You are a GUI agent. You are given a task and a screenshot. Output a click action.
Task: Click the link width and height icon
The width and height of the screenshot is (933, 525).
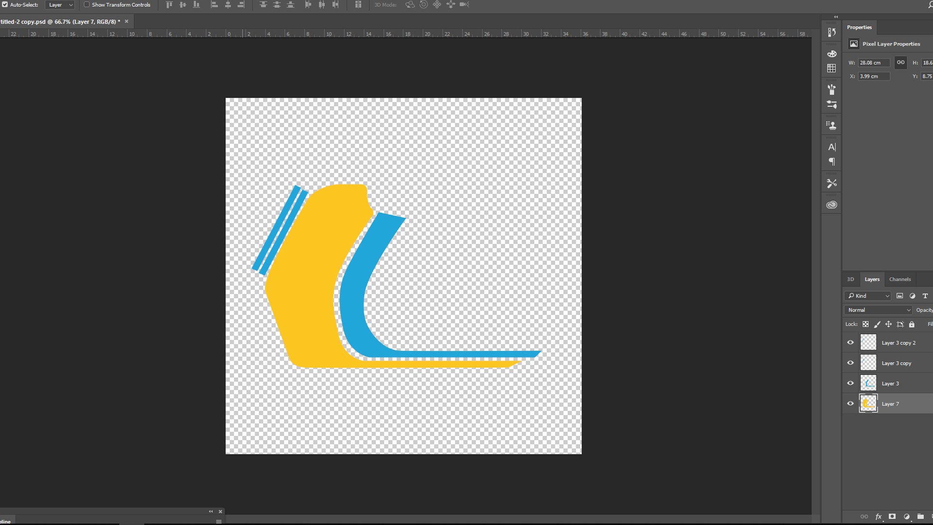click(900, 63)
